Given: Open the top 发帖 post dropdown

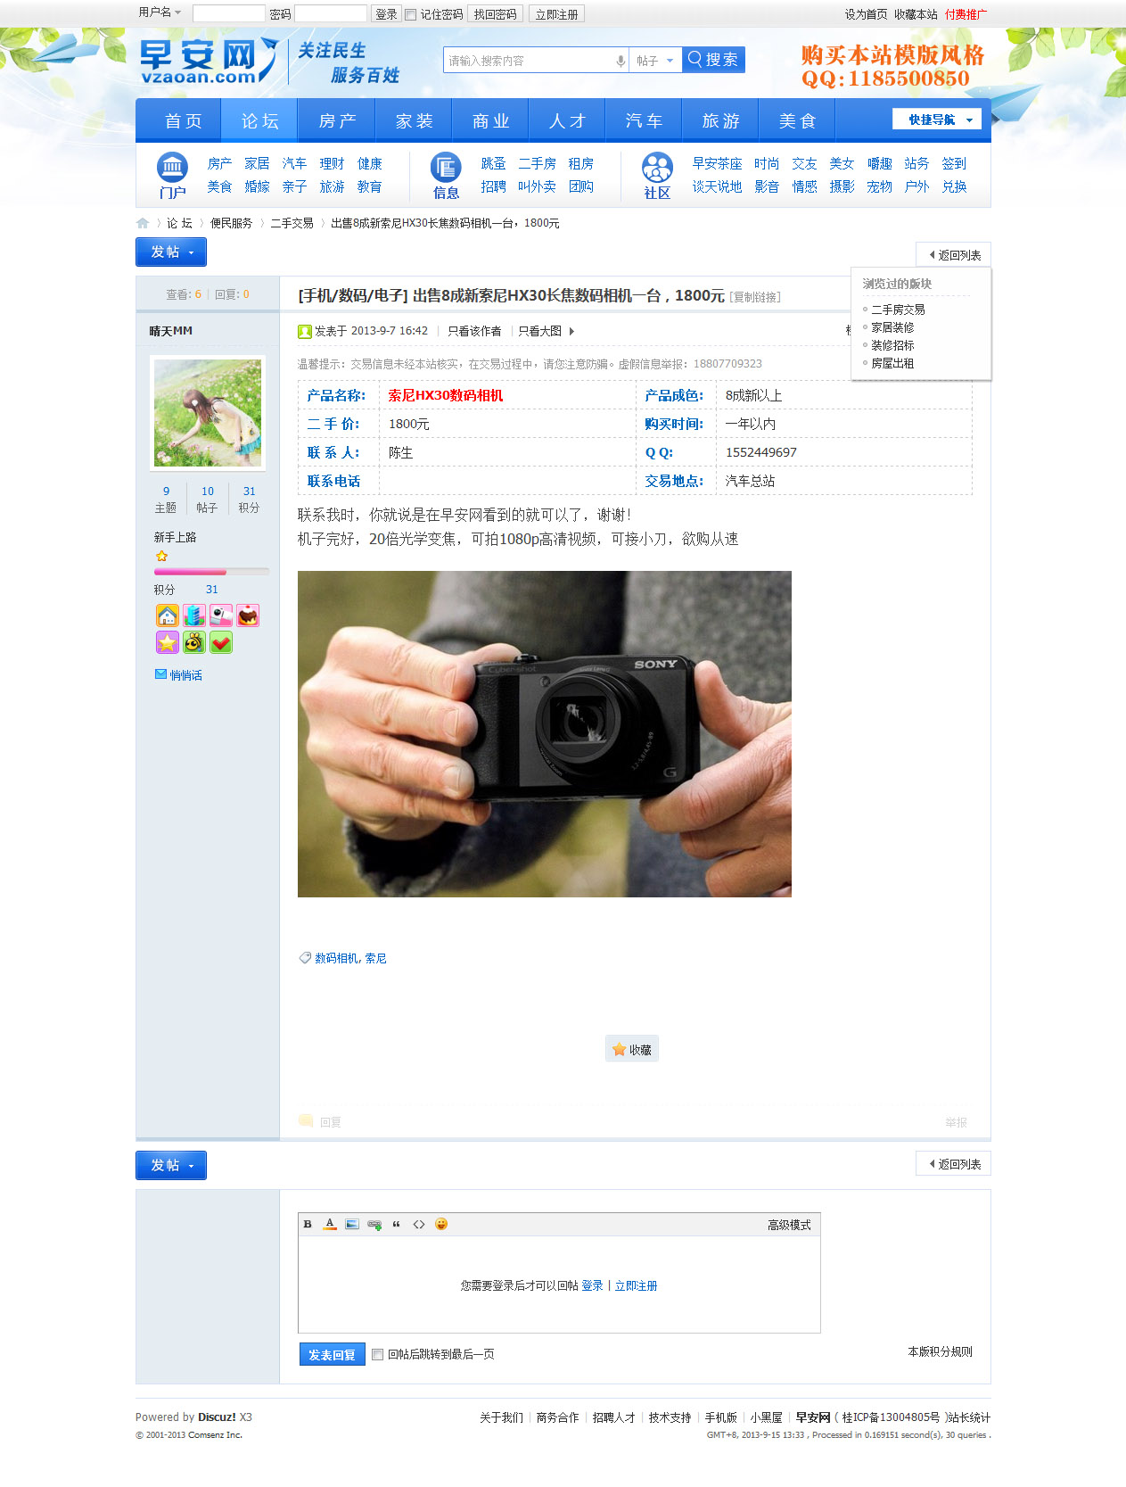Looking at the screenshot, I should point(171,252).
